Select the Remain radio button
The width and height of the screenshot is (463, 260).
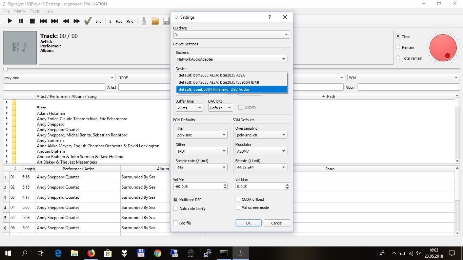(x=398, y=47)
